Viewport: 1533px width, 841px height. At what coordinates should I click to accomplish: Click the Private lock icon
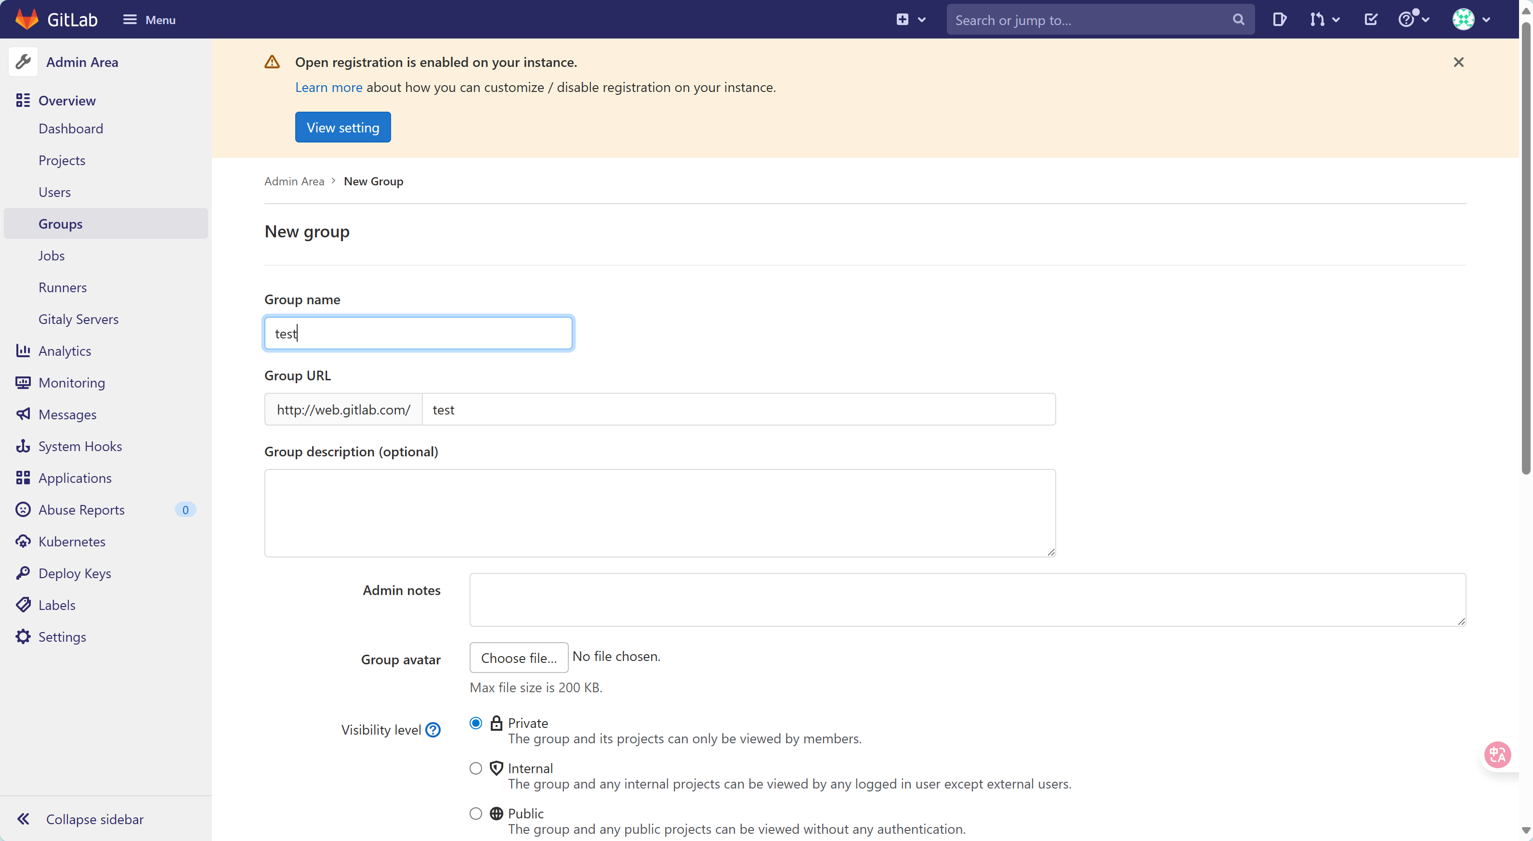pos(497,723)
